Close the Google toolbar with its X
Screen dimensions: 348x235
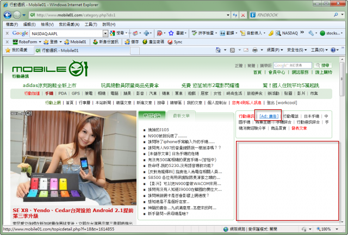[x=7, y=33]
